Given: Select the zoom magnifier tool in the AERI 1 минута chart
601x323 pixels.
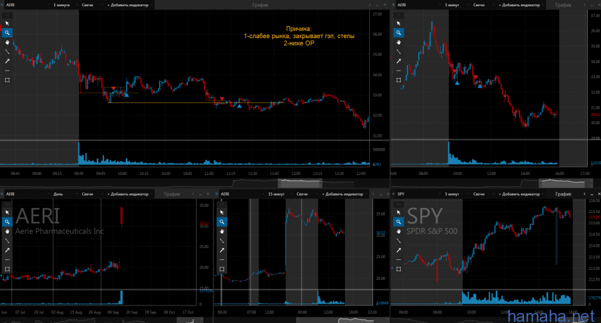Looking at the screenshot, I should (x=7, y=33).
